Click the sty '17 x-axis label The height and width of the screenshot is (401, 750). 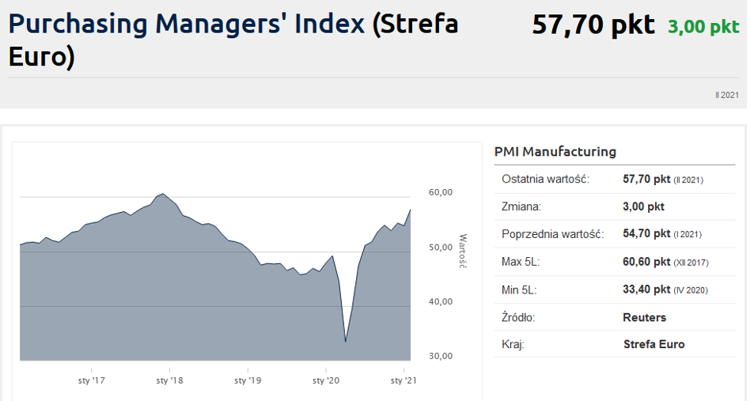pyautogui.click(x=92, y=380)
